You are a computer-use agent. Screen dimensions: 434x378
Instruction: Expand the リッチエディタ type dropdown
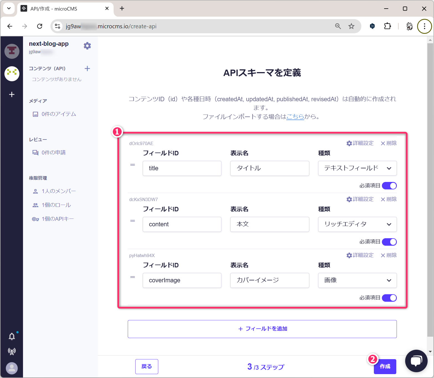click(357, 224)
